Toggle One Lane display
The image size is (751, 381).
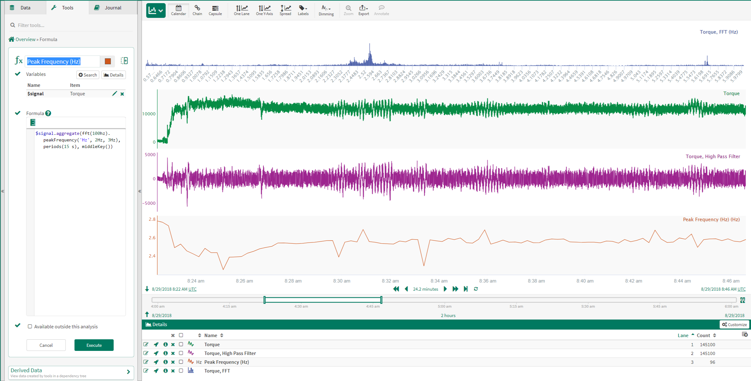(x=241, y=10)
